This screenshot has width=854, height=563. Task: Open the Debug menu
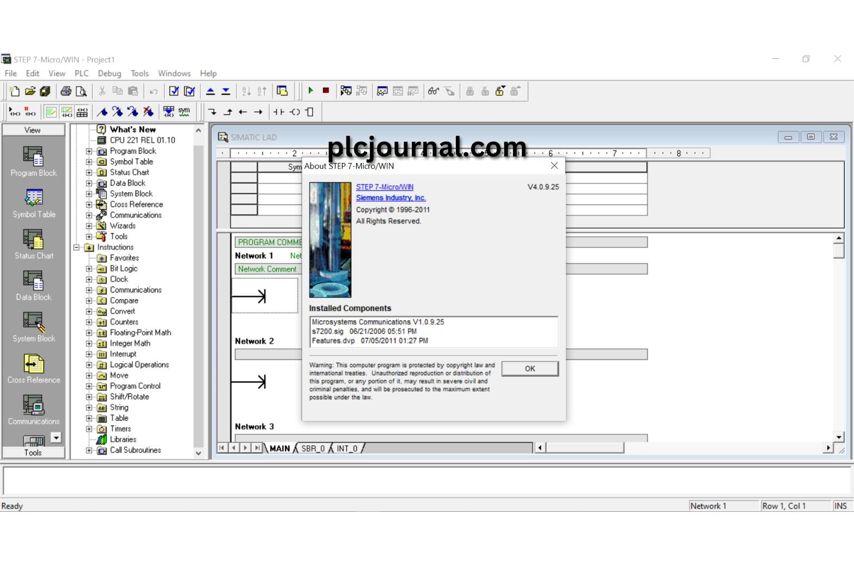click(x=109, y=73)
